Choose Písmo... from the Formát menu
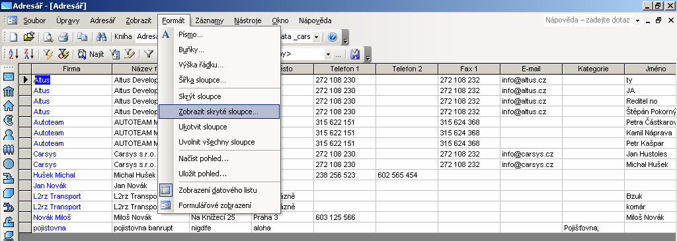 coord(219,34)
